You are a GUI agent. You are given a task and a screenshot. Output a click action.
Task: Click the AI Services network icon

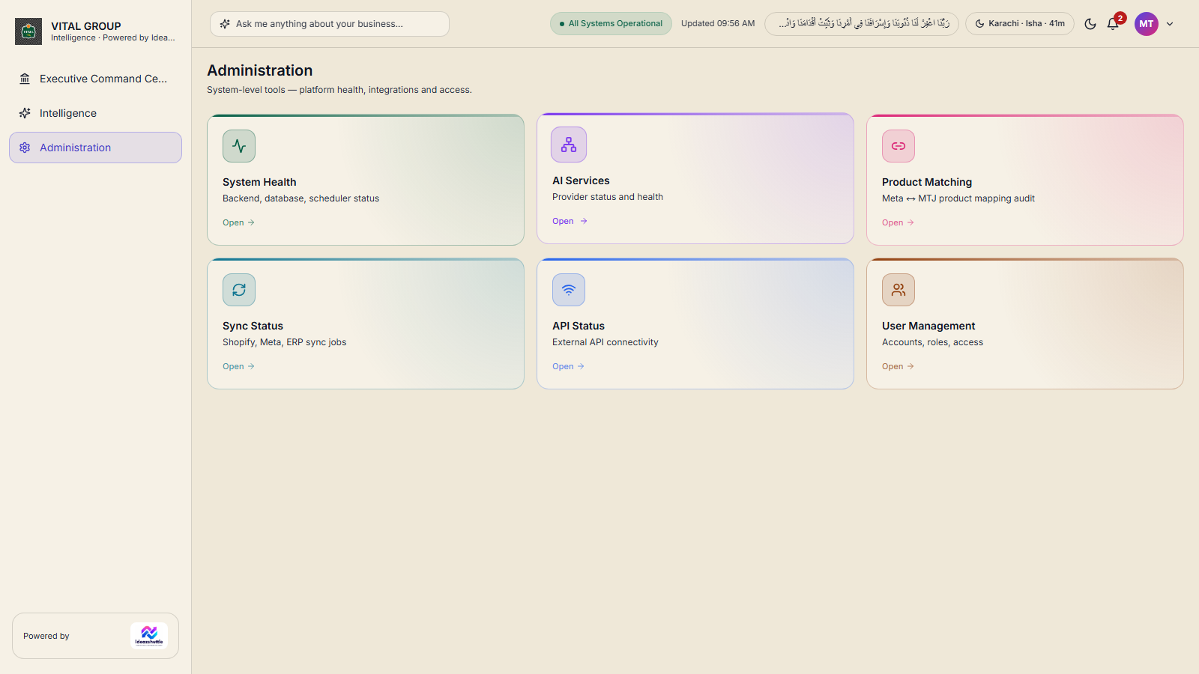point(569,145)
